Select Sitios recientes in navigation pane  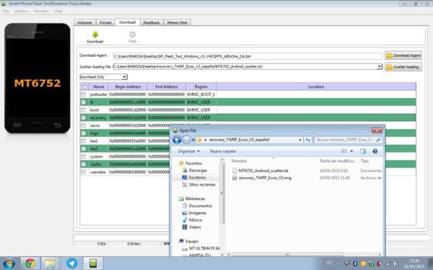point(199,184)
